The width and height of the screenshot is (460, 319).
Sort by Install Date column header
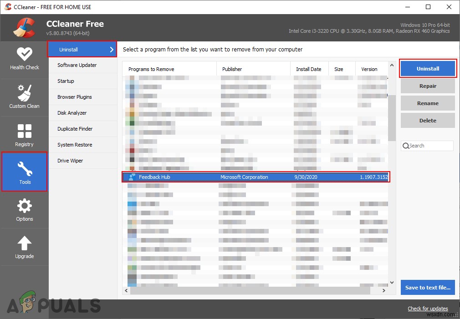(x=309, y=69)
